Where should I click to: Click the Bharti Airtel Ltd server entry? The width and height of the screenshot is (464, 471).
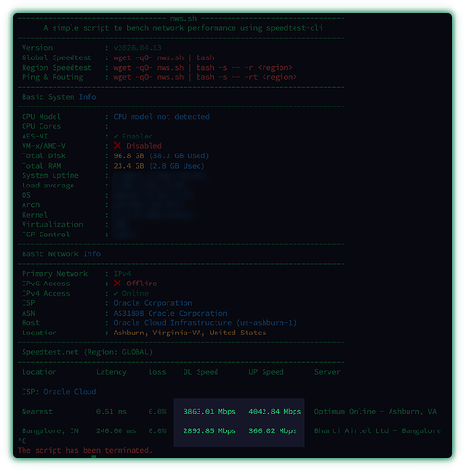(377, 430)
